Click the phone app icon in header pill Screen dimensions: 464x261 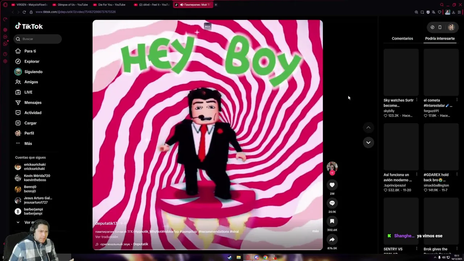[x=440, y=27]
